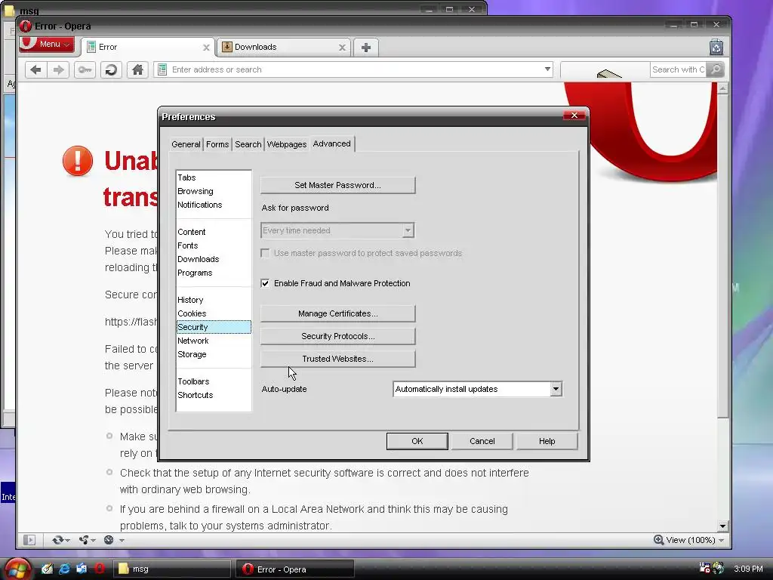Click the Help button in Preferences

coord(547,441)
